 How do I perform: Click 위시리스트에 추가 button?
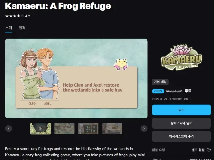pos(181,136)
